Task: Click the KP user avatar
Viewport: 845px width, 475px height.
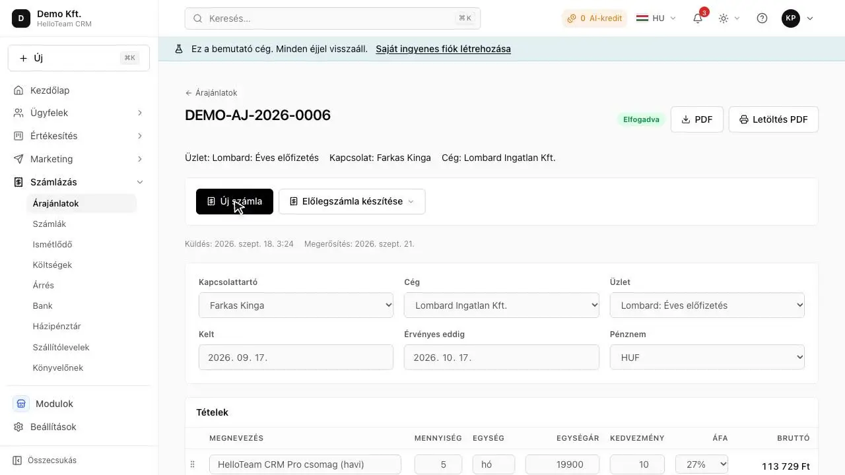Action: [791, 18]
